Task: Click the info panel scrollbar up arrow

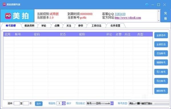Action: point(159,11)
